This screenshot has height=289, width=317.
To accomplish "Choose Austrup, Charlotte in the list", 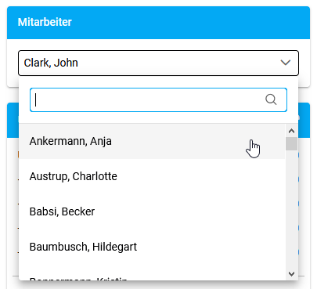I will (x=152, y=176).
